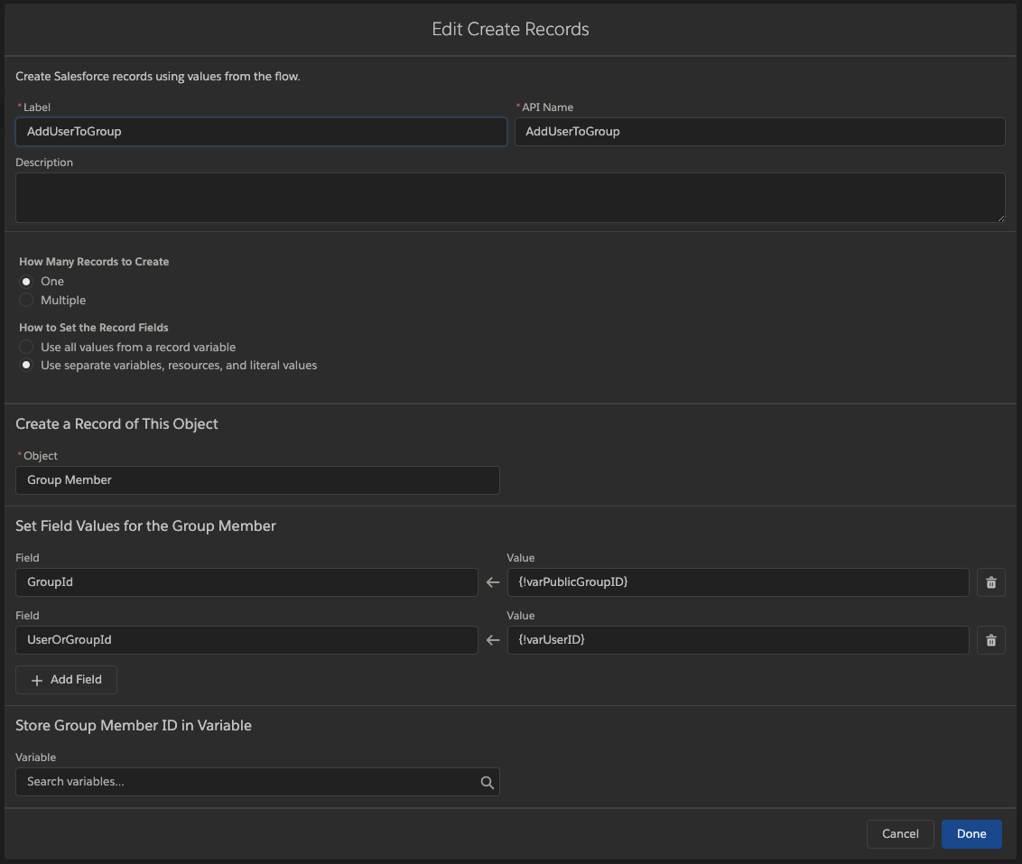Click into the API Name input field
1022x864 pixels.
(759, 132)
